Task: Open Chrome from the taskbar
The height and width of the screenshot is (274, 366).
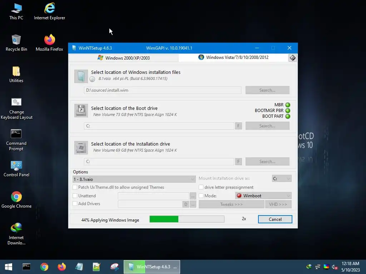Action: [x=44, y=267]
